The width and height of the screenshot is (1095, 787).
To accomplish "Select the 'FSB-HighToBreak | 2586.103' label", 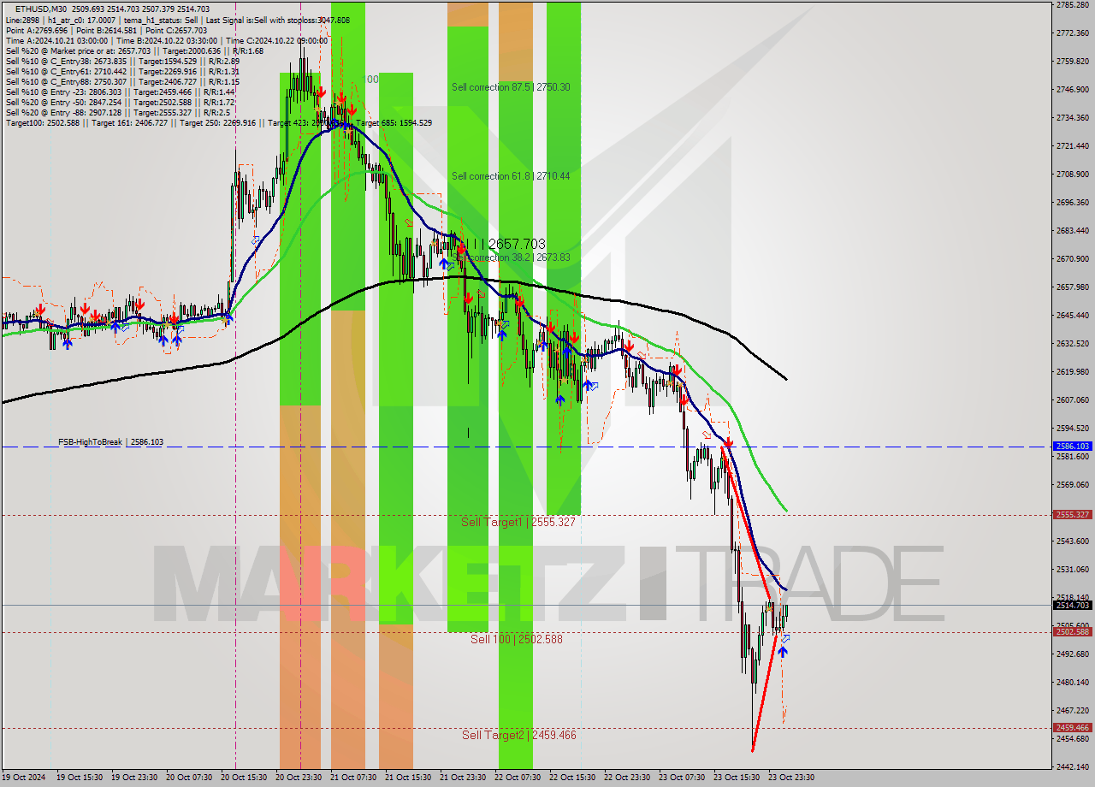I will (x=110, y=442).
